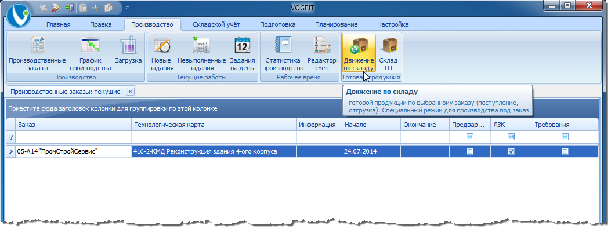This screenshot has height=229, width=611.
Task: Open the Загрузка workload view
Action: 128,53
